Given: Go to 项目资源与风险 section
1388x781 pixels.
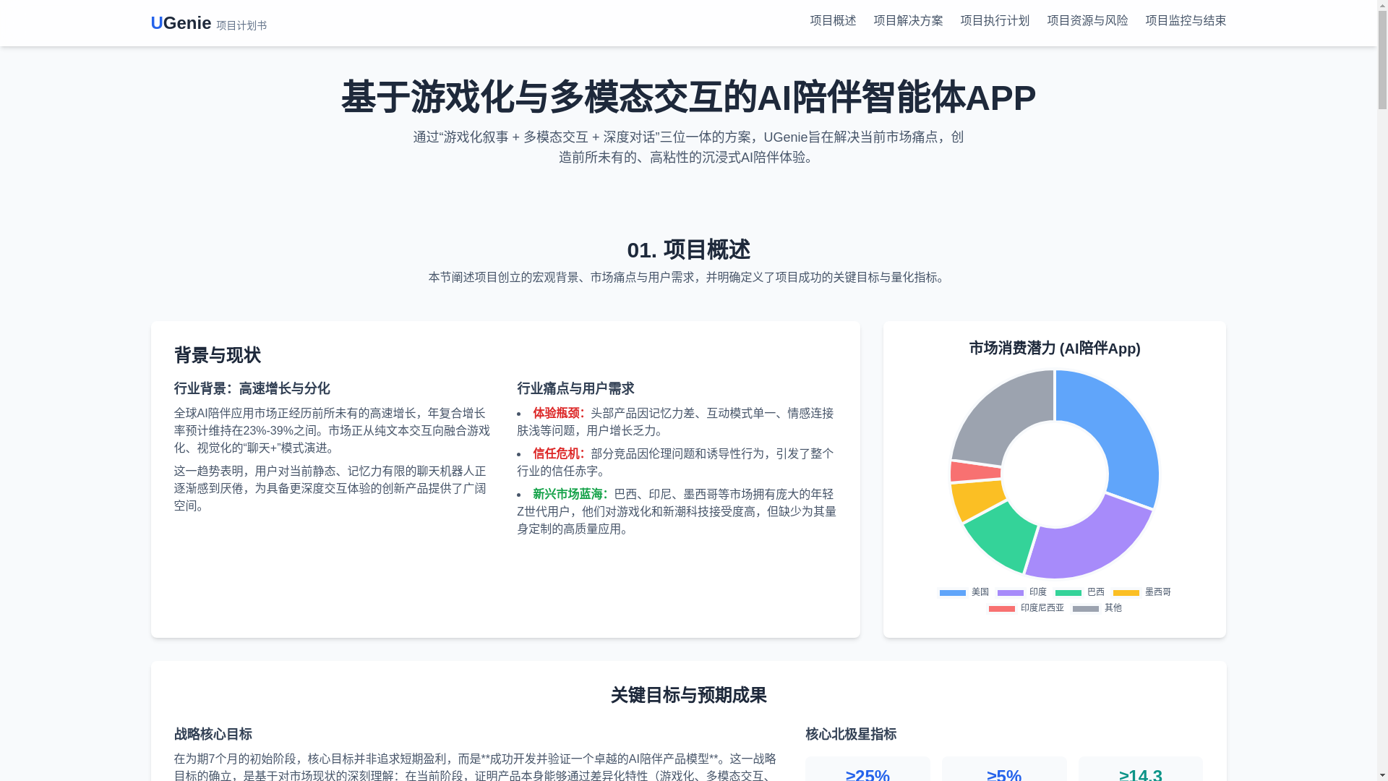Looking at the screenshot, I should click(x=1087, y=20).
